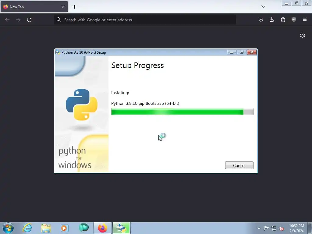Open the Firefox downloads panel
This screenshot has height=234, width=312.
(271, 19)
